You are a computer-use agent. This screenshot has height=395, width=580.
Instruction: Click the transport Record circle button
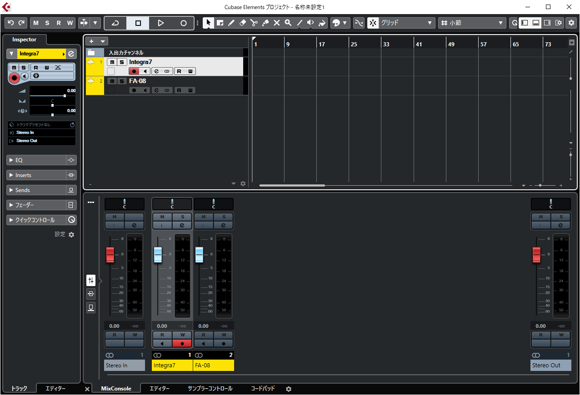point(183,23)
